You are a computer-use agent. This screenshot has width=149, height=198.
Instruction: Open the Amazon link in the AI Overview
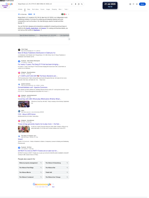click(x=44, y=28)
